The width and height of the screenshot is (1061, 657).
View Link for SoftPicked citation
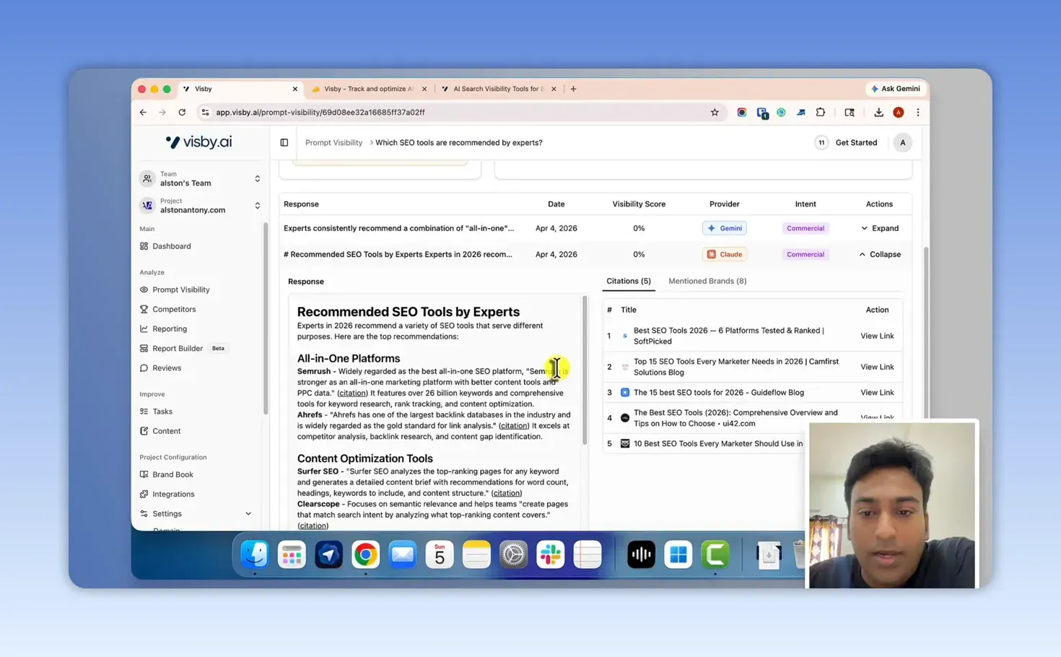coord(877,336)
